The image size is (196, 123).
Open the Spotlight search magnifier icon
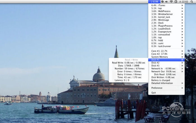pyautogui.click(x=192, y=2)
